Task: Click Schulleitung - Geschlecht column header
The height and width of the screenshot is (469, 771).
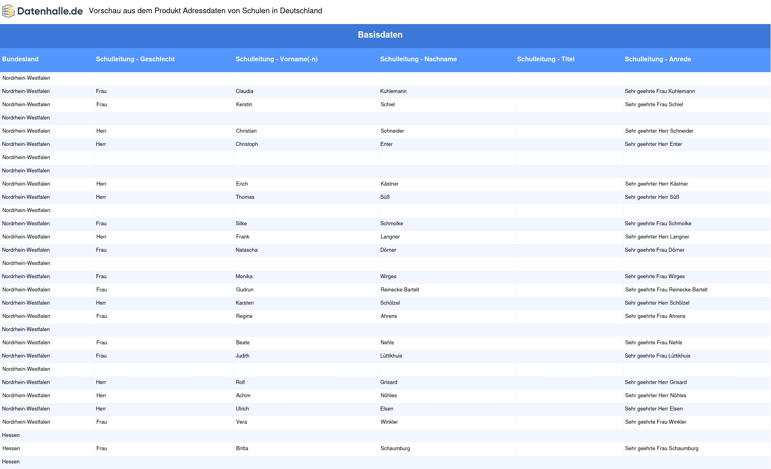Action: click(x=135, y=59)
